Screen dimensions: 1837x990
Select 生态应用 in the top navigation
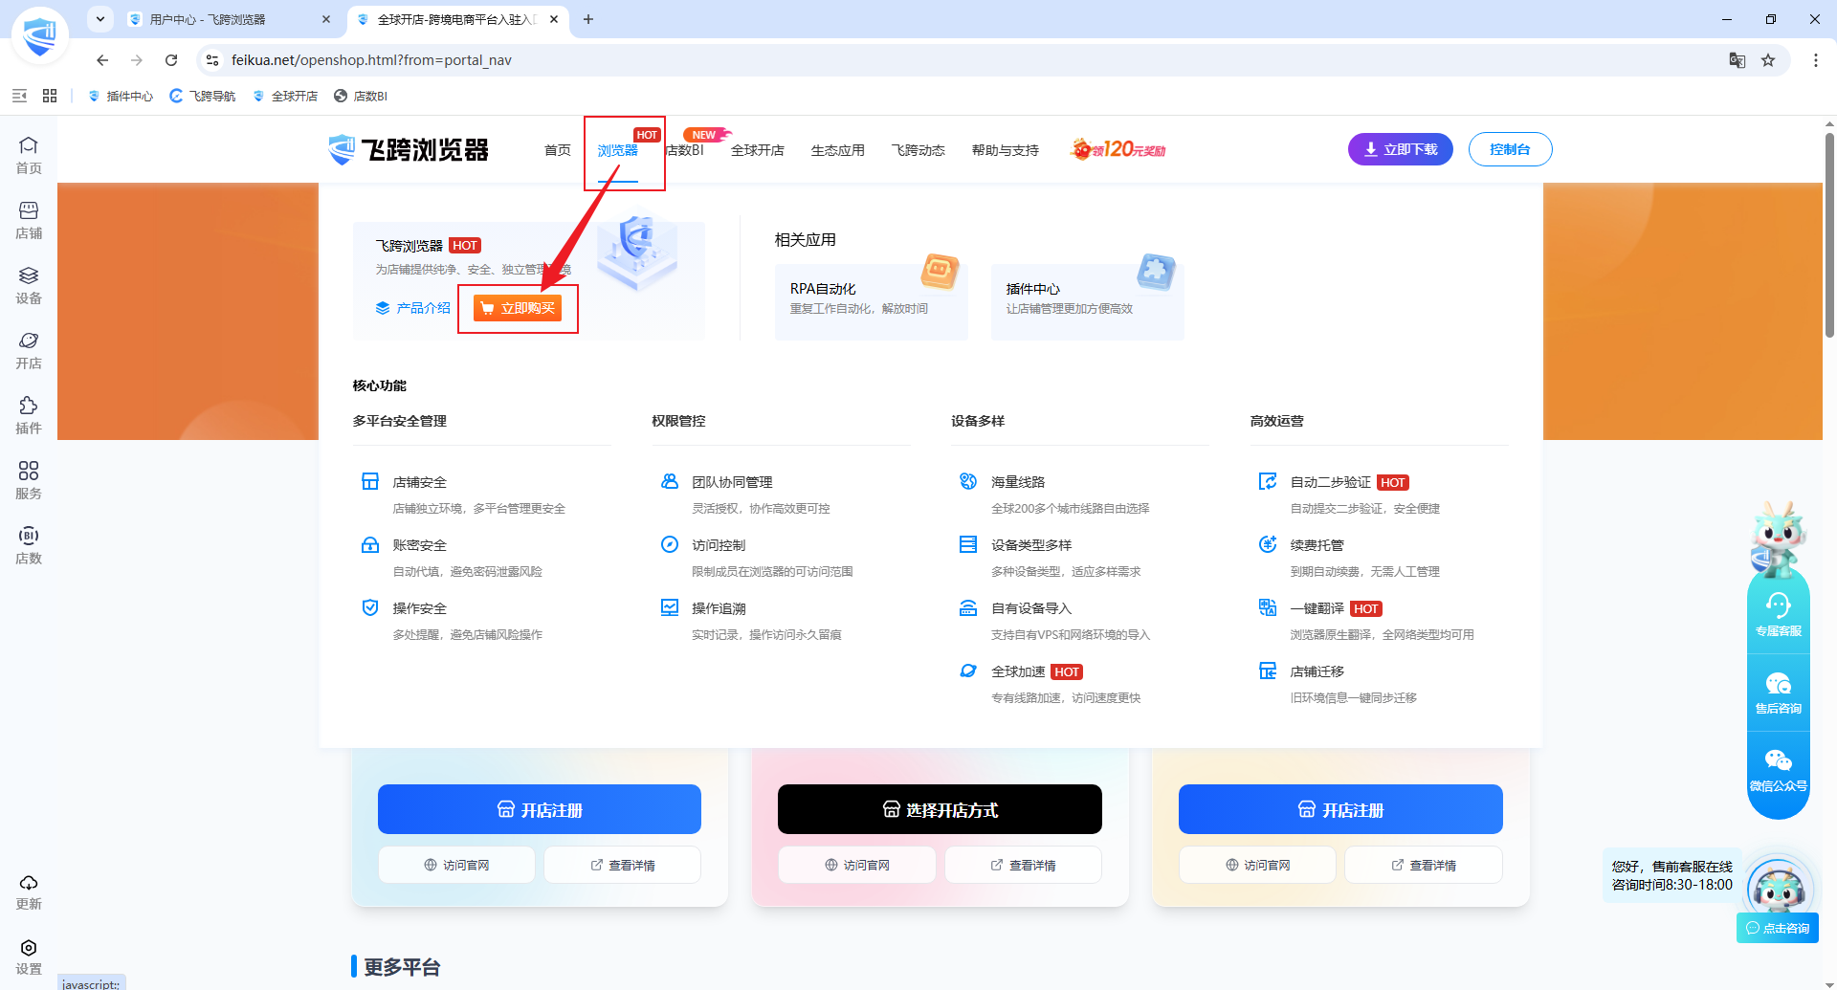coord(838,150)
